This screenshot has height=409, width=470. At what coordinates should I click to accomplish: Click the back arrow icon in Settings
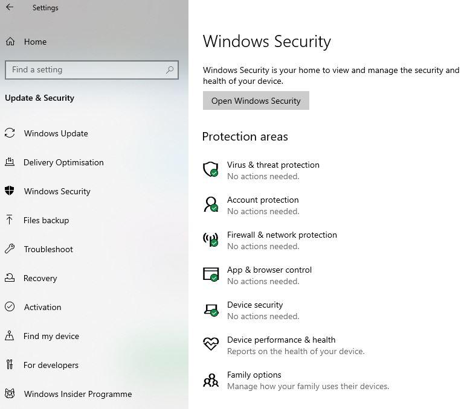(10, 7)
